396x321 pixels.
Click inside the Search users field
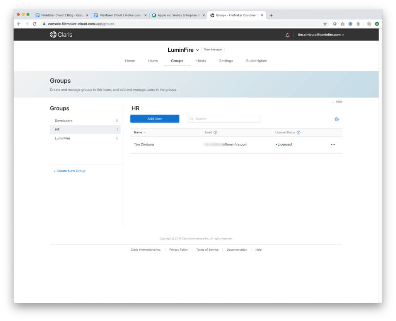[223, 119]
